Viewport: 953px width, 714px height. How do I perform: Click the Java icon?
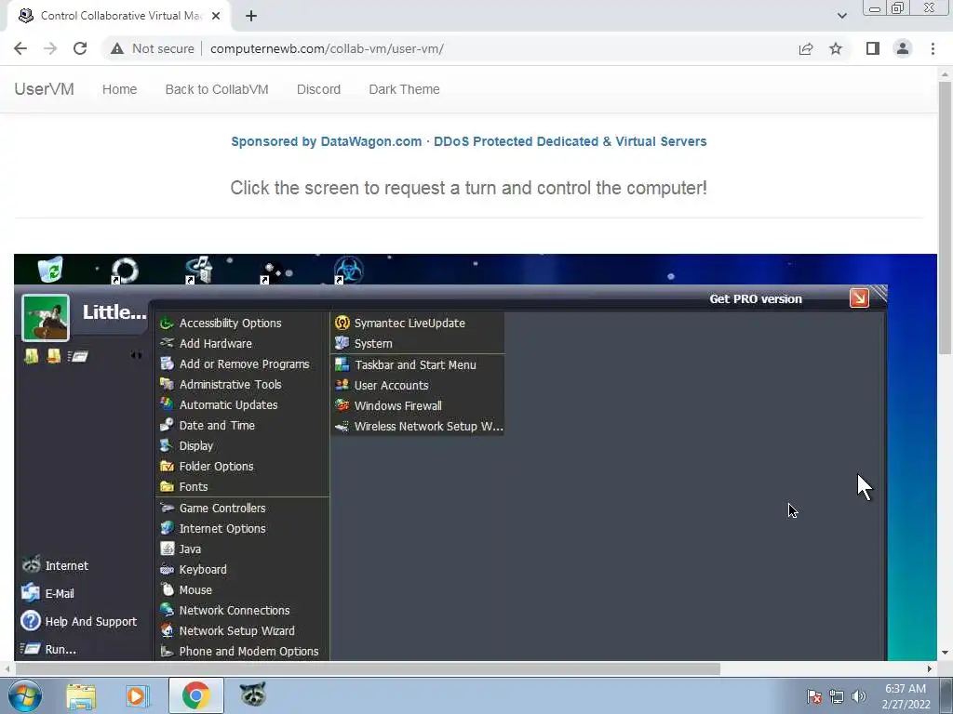coord(167,549)
